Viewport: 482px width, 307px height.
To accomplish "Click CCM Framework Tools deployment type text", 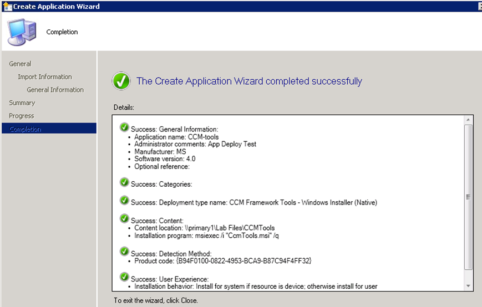I will click(x=303, y=203).
